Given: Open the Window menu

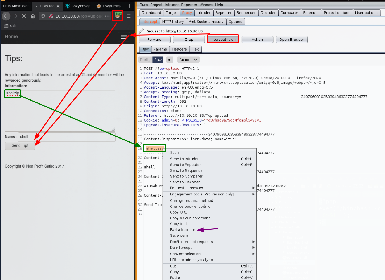Looking at the screenshot, I should (206, 5).
